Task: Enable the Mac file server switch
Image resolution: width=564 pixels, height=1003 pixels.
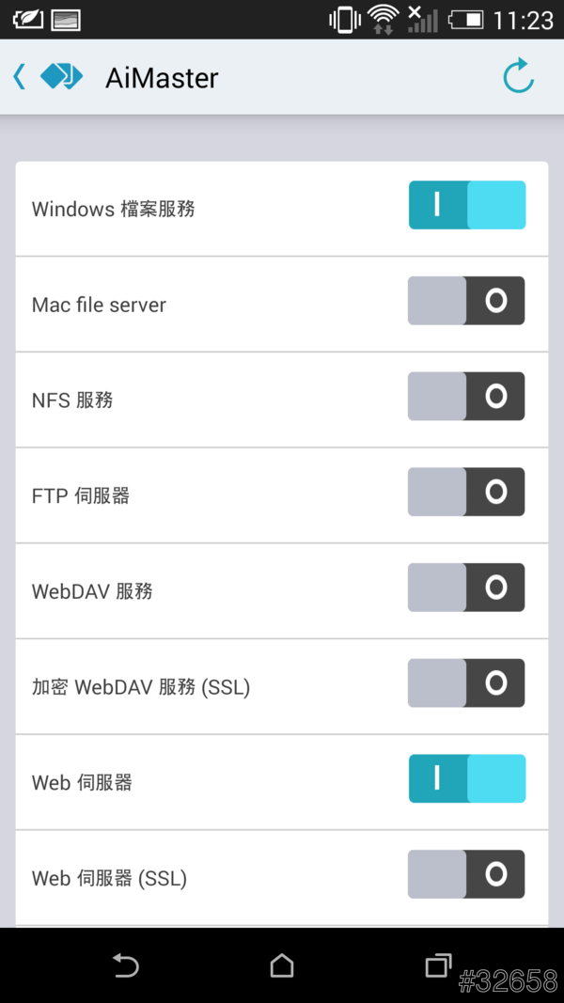Action: tap(466, 301)
